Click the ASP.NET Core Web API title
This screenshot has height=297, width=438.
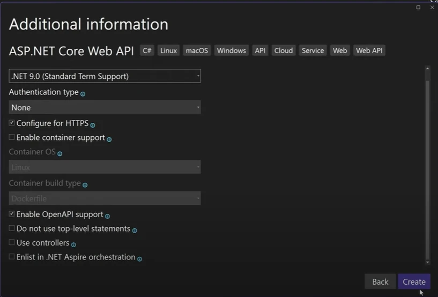(x=71, y=51)
